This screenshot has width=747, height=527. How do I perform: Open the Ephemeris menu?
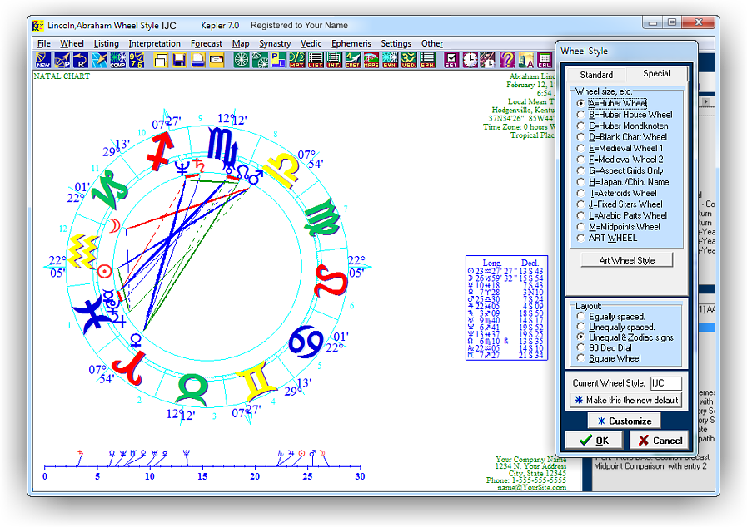pyautogui.click(x=351, y=43)
